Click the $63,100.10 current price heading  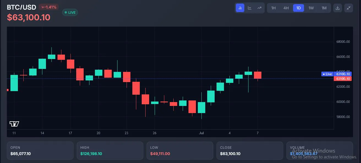click(x=29, y=17)
